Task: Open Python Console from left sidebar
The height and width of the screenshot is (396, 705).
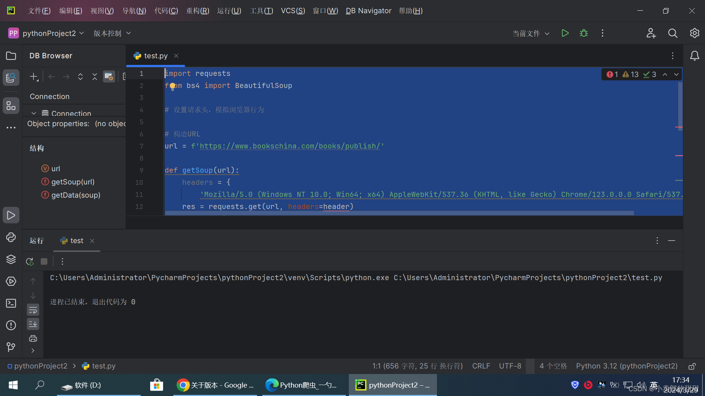Action: click(x=11, y=237)
